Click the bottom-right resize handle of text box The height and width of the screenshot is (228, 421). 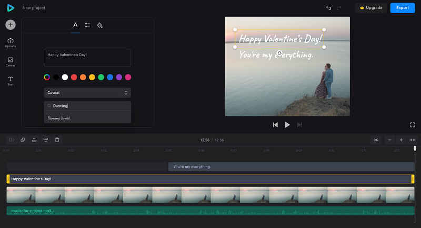[324, 47]
